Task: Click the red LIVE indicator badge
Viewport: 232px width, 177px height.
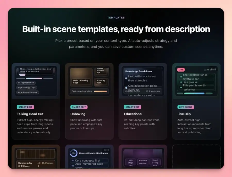Action: [x=181, y=70]
